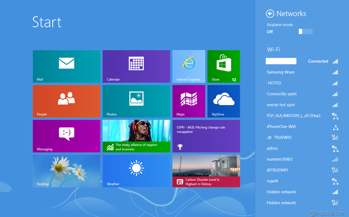The height and width of the screenshot is (217, 349).
Task: Select Connectify-spirit network
Action: pos(302,94)
